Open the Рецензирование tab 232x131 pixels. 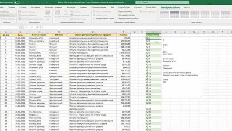pyautogui.click(x=99, y=7)
